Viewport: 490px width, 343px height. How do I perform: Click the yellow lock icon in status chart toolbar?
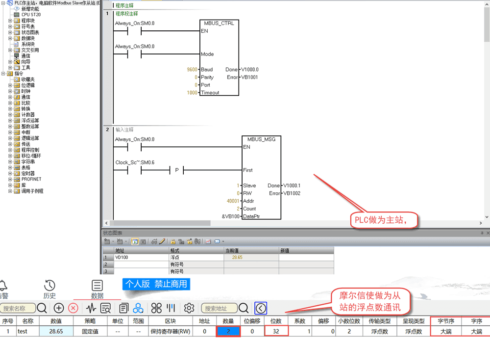172,241
